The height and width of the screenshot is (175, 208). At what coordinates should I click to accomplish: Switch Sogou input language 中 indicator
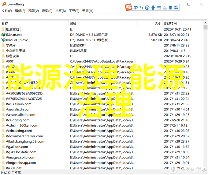coord(136,8)
